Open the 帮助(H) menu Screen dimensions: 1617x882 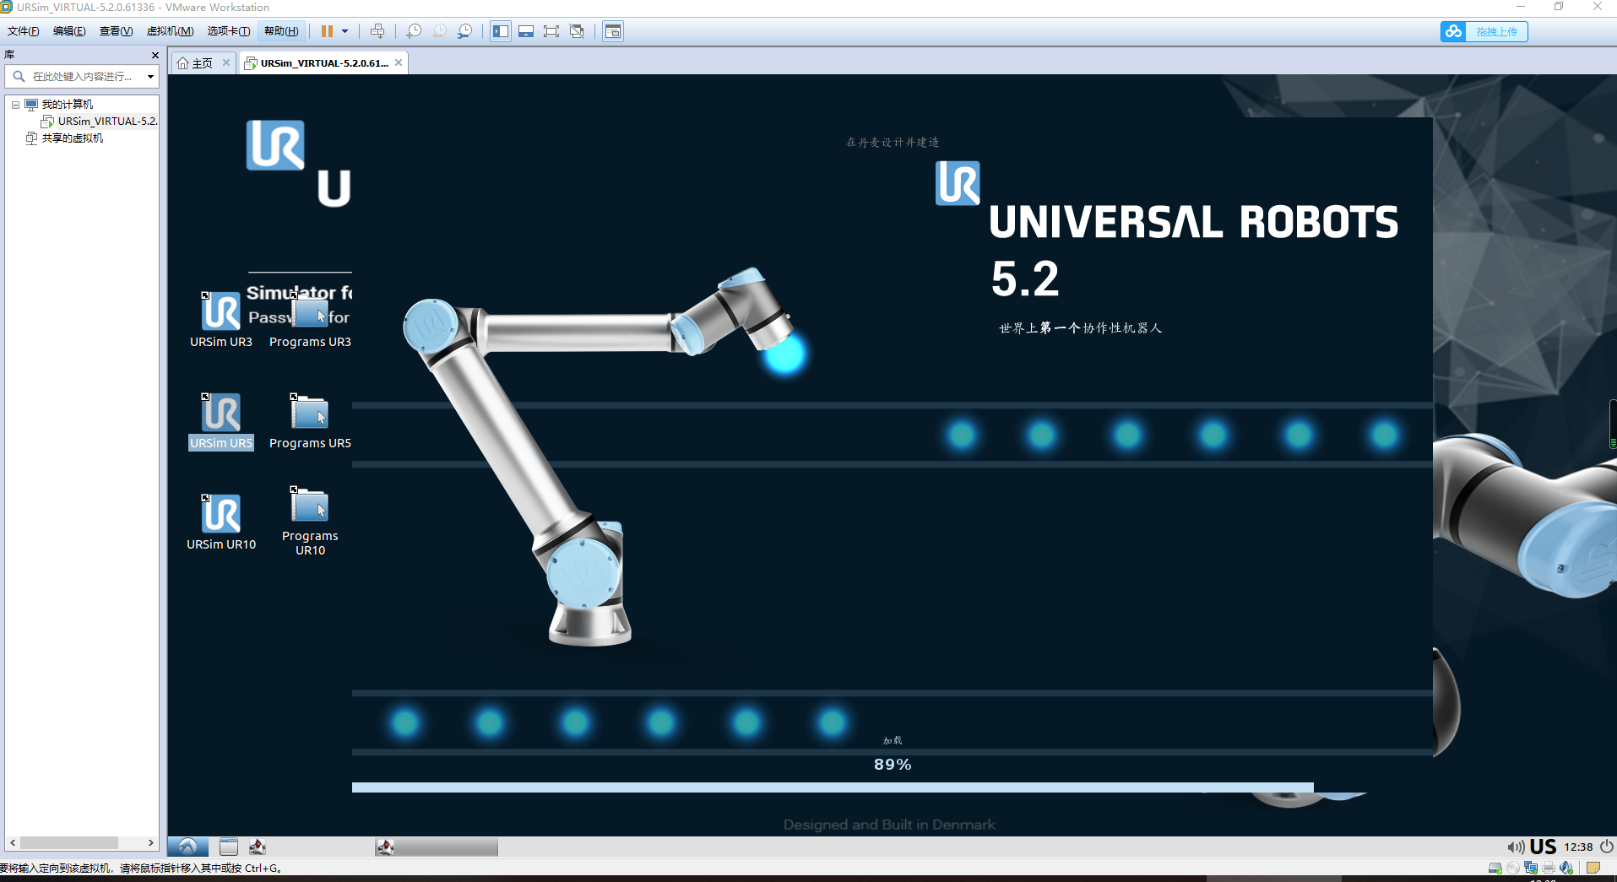pyautogui.click(x=281, y=31)
